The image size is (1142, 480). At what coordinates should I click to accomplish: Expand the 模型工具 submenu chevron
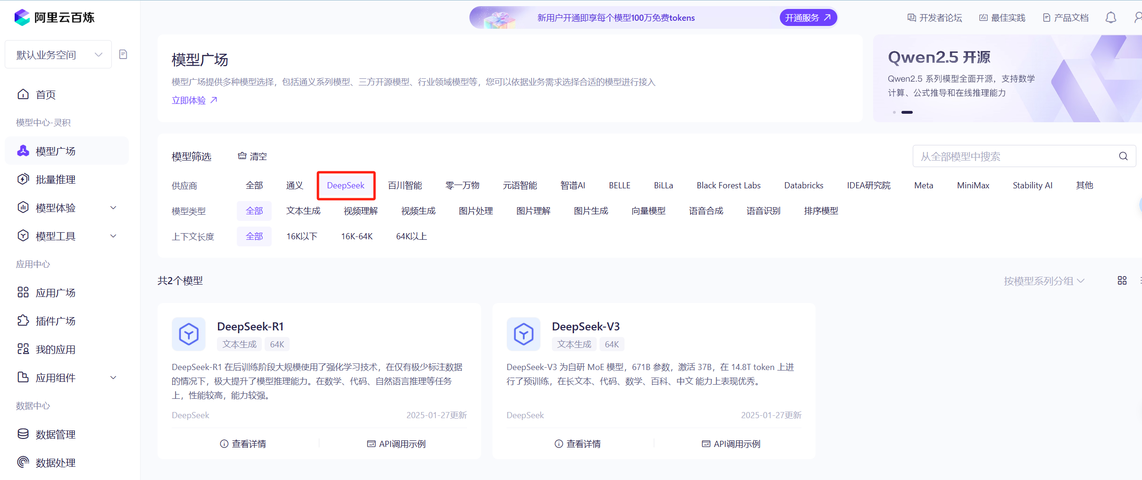pyautogui.click(x=113, y=236)
